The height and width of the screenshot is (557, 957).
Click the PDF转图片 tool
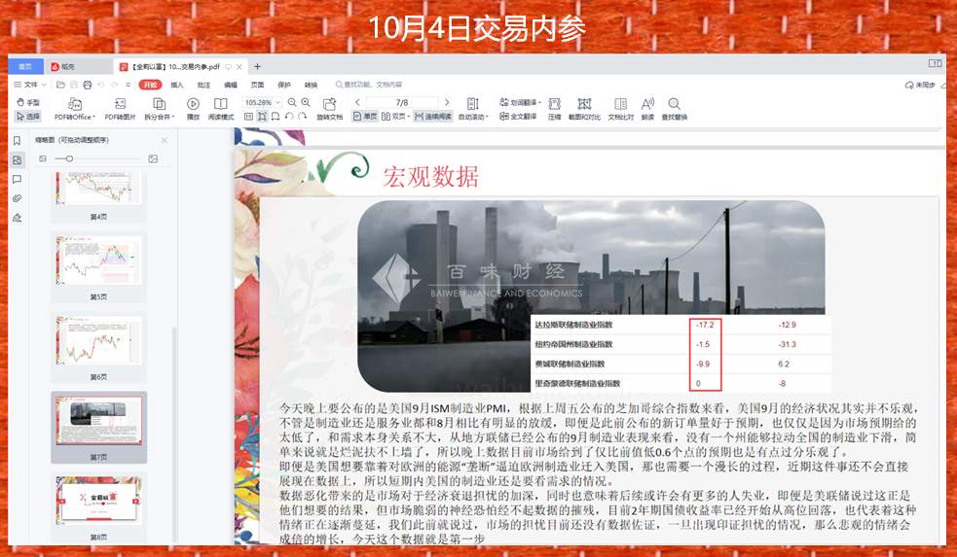(x=120, y=109)
